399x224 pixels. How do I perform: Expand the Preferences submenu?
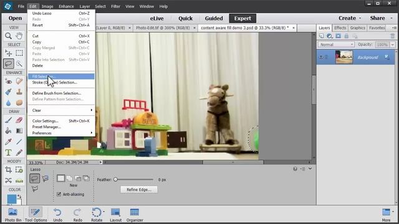61,133
